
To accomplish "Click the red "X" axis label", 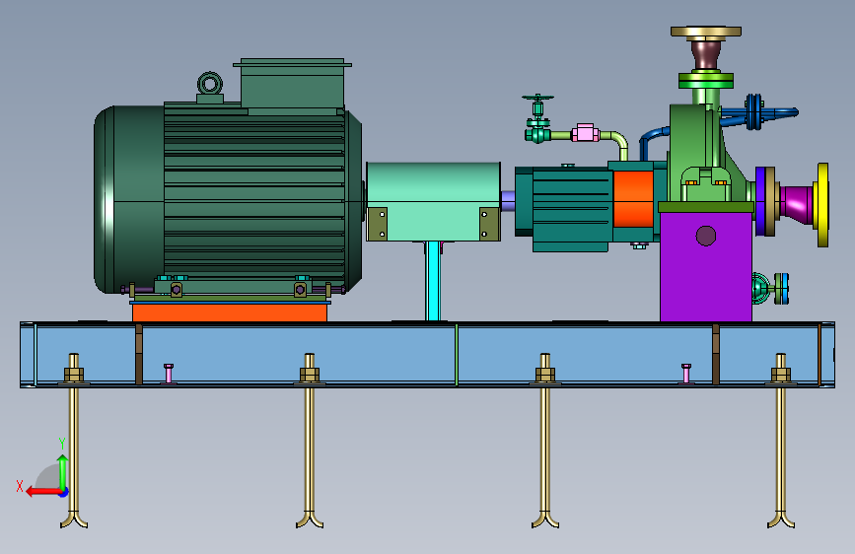I will pyautogui.click(x=20, y=486).
